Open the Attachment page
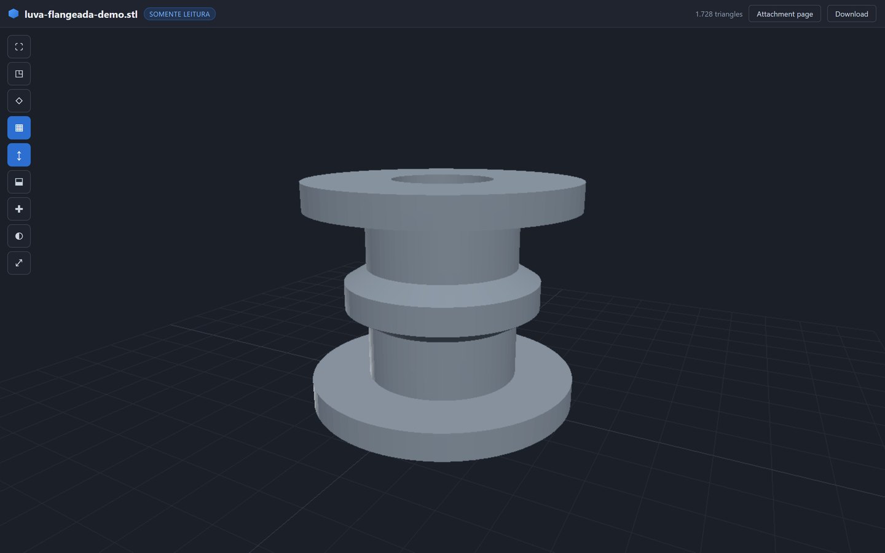The image size is (885, 553). pyautogui.click(x=785, y=14)
